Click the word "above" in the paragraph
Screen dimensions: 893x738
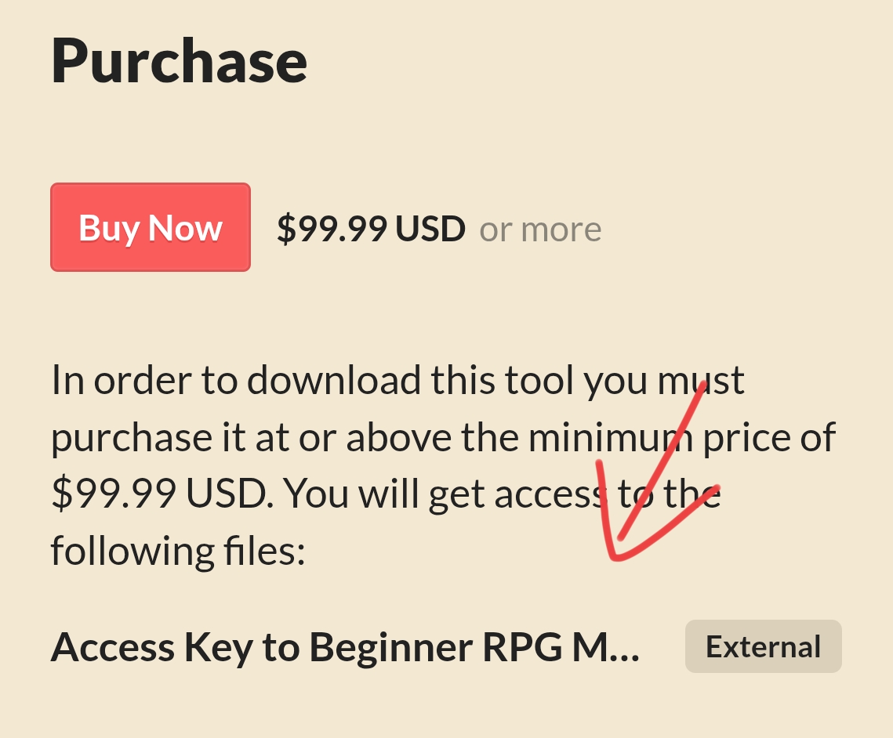click(398, 437)
